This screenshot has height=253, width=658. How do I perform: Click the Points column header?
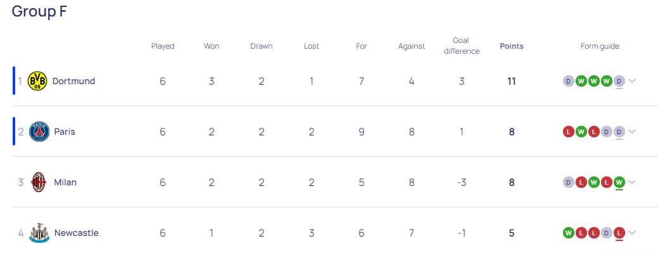coord(512,46)
